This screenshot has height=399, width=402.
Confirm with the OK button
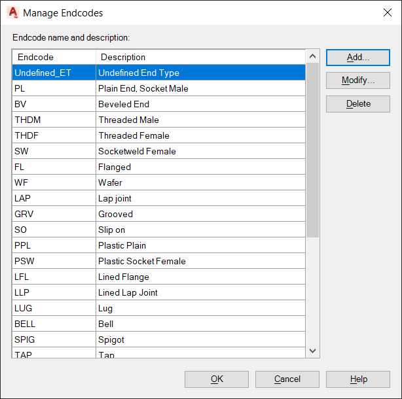pos(217,379)
